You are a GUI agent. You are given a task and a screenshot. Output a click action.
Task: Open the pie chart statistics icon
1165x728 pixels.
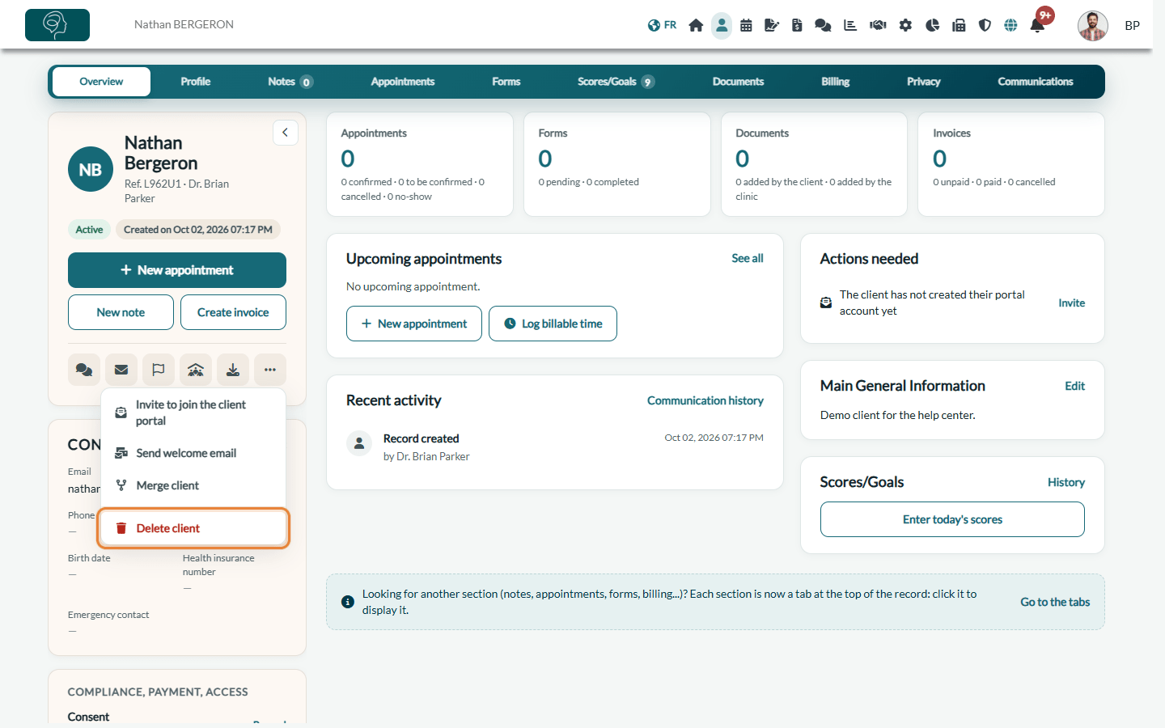click(x=932, y=25)
